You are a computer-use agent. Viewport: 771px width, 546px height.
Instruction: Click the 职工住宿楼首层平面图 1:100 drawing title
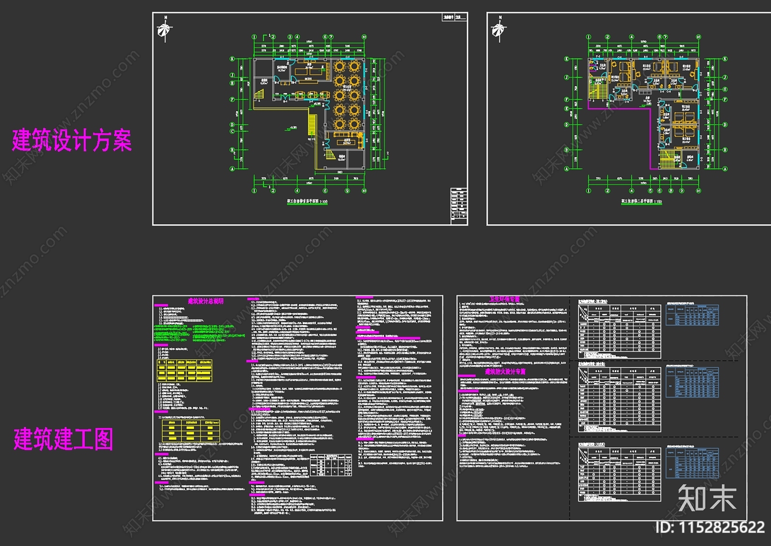pyautogui.click(x=307, y=202)
